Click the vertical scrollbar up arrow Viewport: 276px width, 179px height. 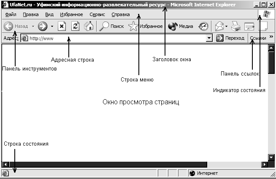pyautogui.click(x=271, y=48)
